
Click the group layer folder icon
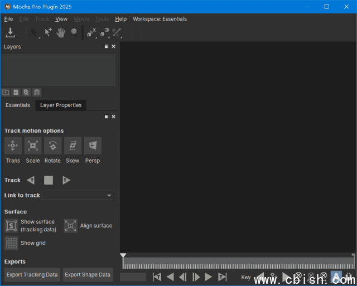6,93
